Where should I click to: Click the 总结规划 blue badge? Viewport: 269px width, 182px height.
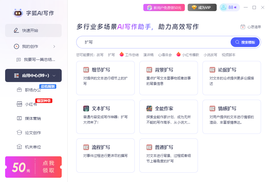(x=48, y=87)
